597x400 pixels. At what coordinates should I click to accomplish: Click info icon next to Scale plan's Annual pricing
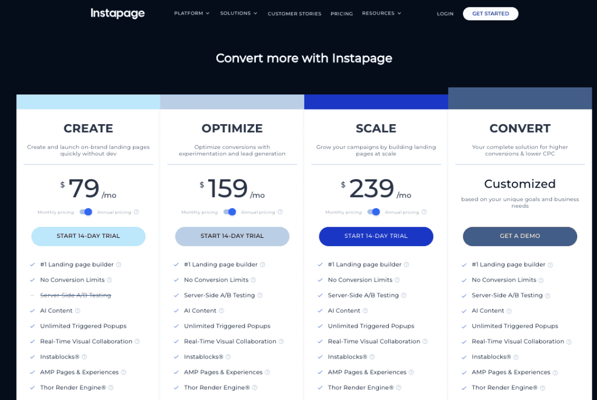(424, 212)
